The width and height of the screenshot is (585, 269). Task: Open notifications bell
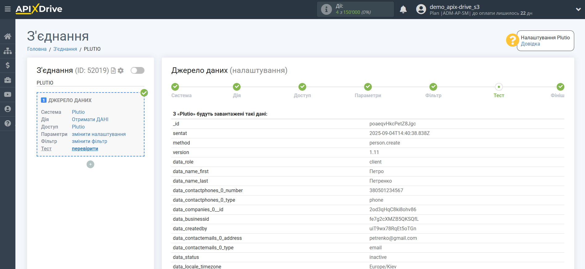coord(403,9)
